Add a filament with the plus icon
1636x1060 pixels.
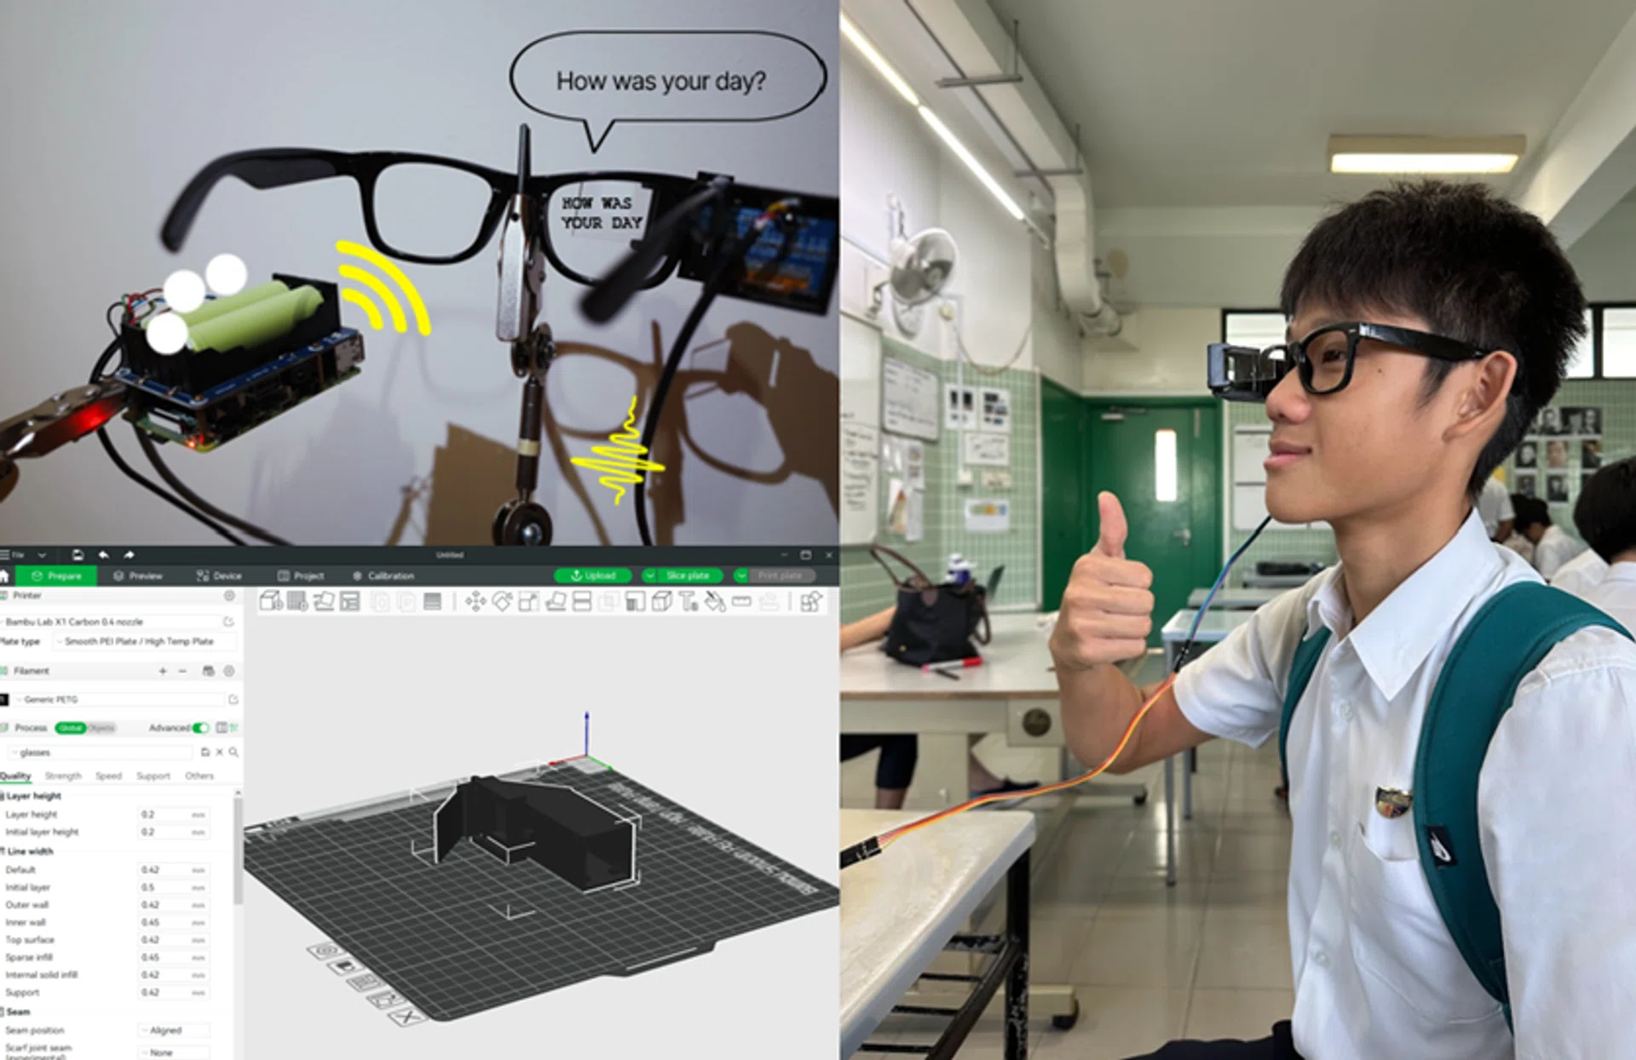coord(164,671)
